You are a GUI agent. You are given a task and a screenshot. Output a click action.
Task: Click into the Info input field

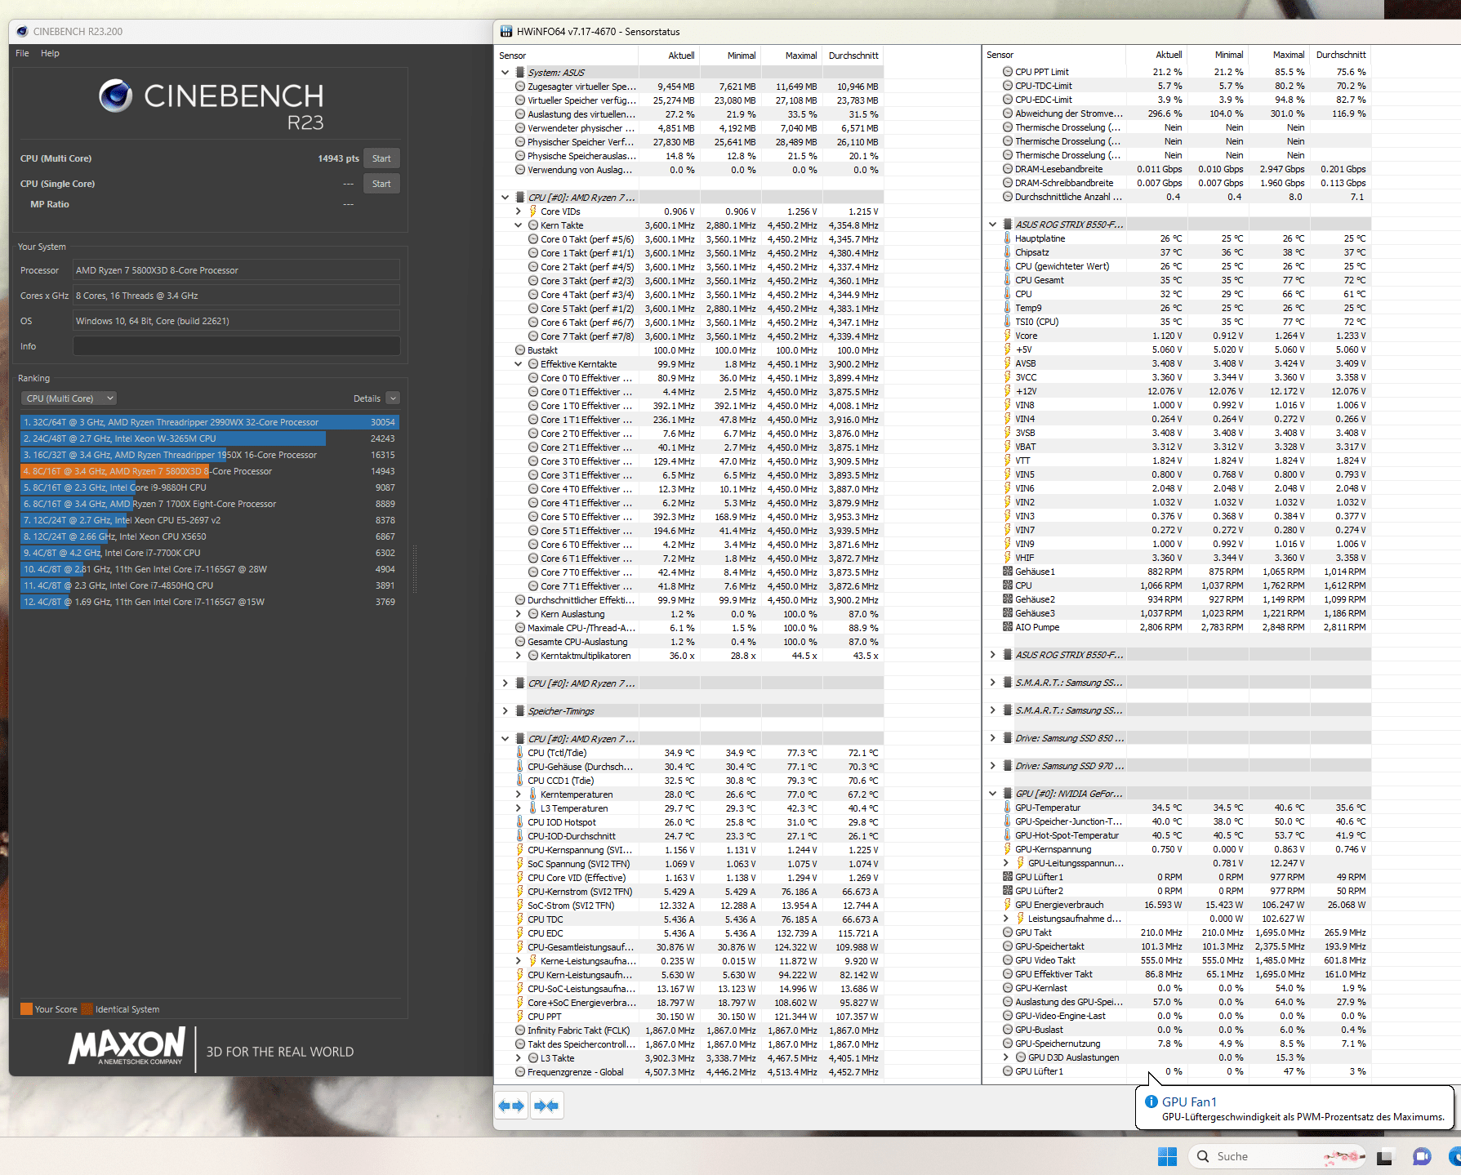pos(236,346)
